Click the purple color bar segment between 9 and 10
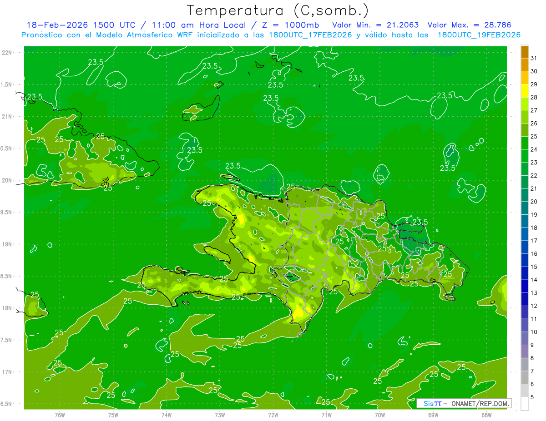The width and height of the screenshot is (546, 421). (x=525, y=339)
